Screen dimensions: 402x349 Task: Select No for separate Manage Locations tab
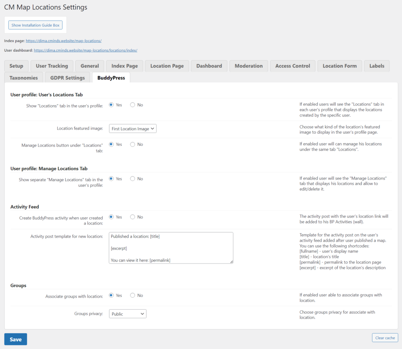pyautogui.click(x=133, y=179)
